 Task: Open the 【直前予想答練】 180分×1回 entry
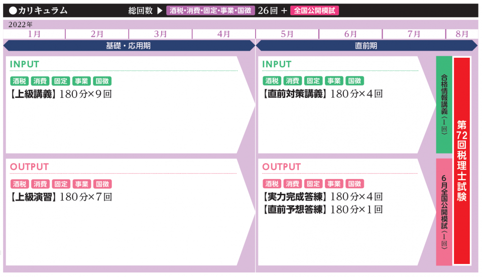pyautogui.click(x=322, y=209)
